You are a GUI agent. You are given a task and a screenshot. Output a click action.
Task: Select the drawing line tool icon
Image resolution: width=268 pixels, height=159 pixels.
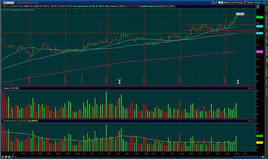coord(12,157)
